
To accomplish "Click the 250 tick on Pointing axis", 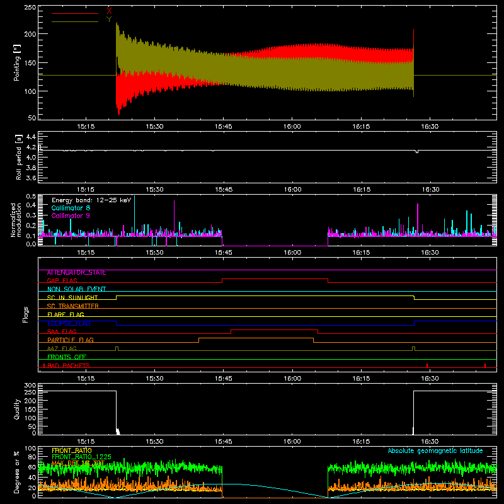I will [x=30, y=8].
